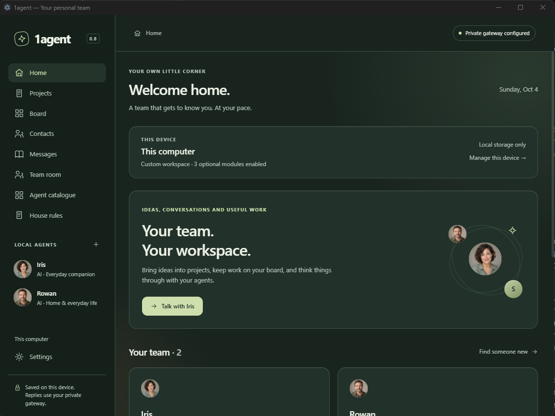Click Custom workspace 3 optional modules text

[203, 165]
